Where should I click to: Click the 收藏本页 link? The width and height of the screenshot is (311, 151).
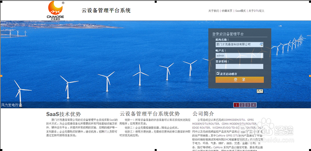(227, 11)
